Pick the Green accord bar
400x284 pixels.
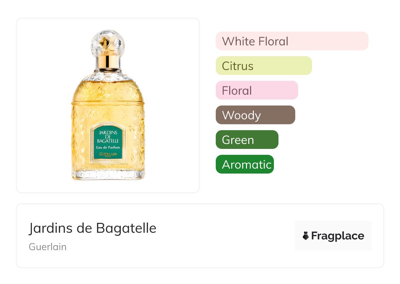[247, 140]
